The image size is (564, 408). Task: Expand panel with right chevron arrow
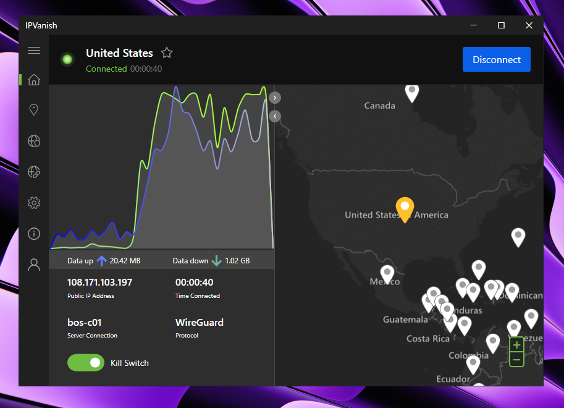275,98
